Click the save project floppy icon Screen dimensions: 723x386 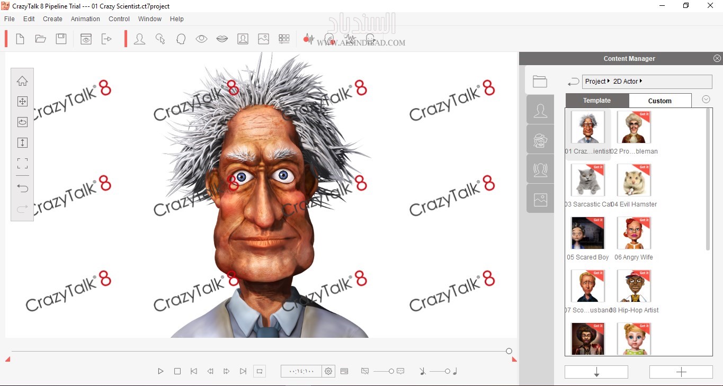pyautogui.click(x=61, y=39)
